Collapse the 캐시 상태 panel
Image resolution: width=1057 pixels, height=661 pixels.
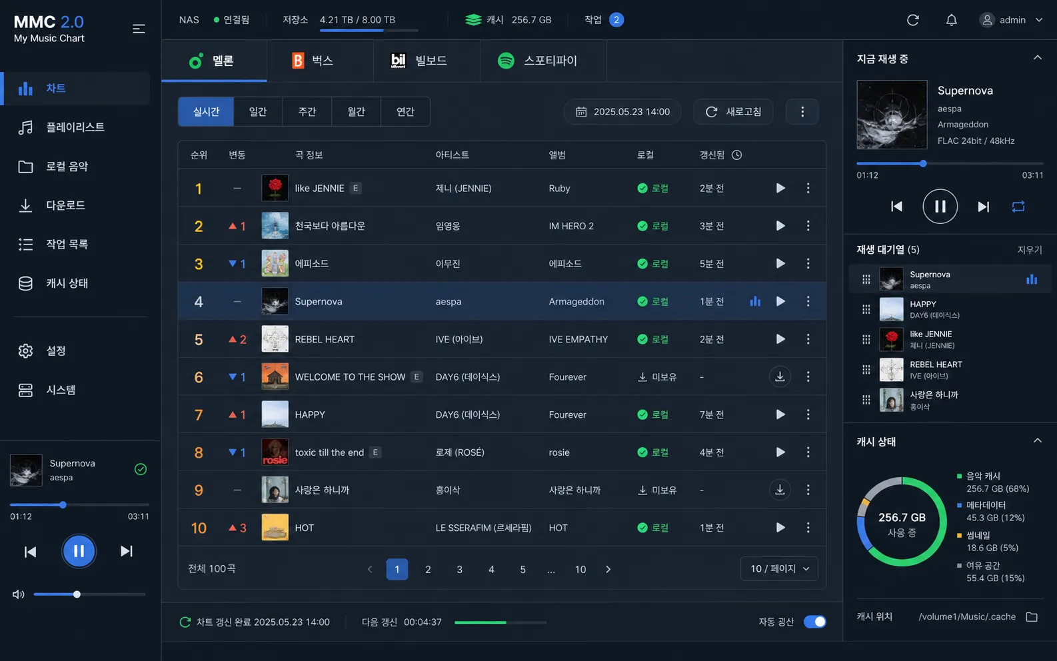tap(1038, 440)
